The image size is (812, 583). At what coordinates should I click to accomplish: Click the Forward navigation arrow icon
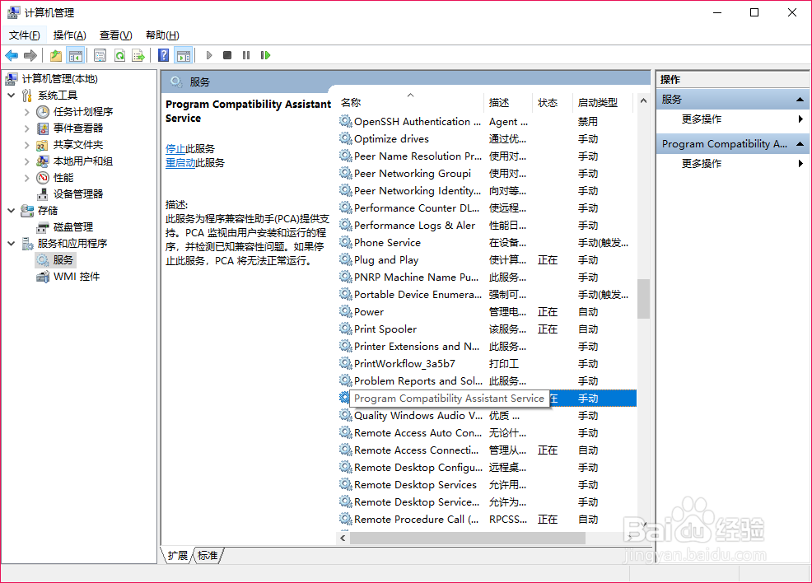pos(29,55)
